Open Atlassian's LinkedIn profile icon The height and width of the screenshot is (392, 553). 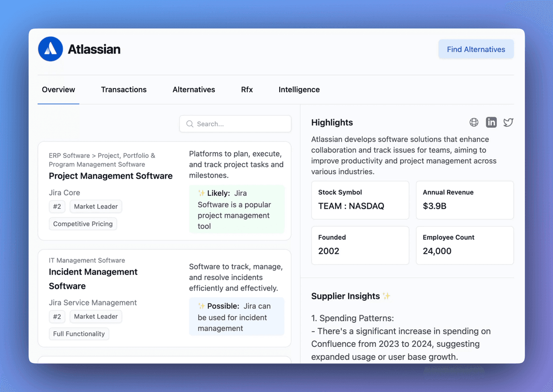point(491,122)
